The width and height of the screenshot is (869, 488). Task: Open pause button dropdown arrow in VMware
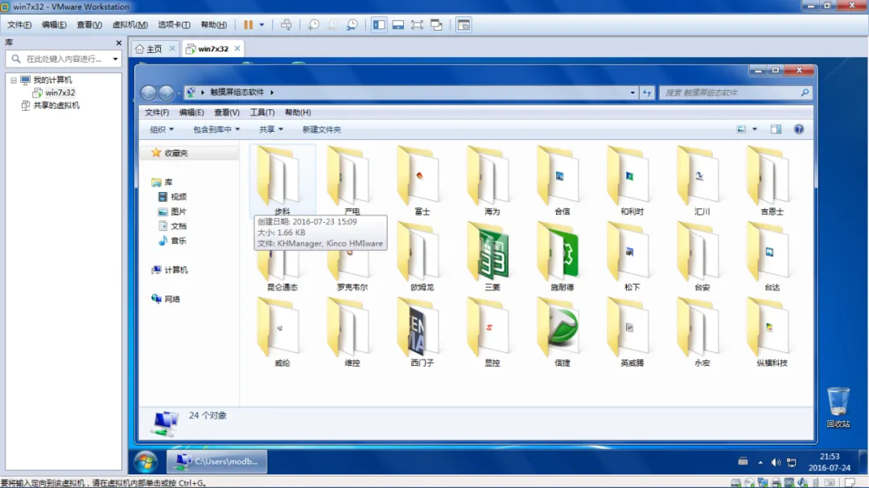click(262, 25)
